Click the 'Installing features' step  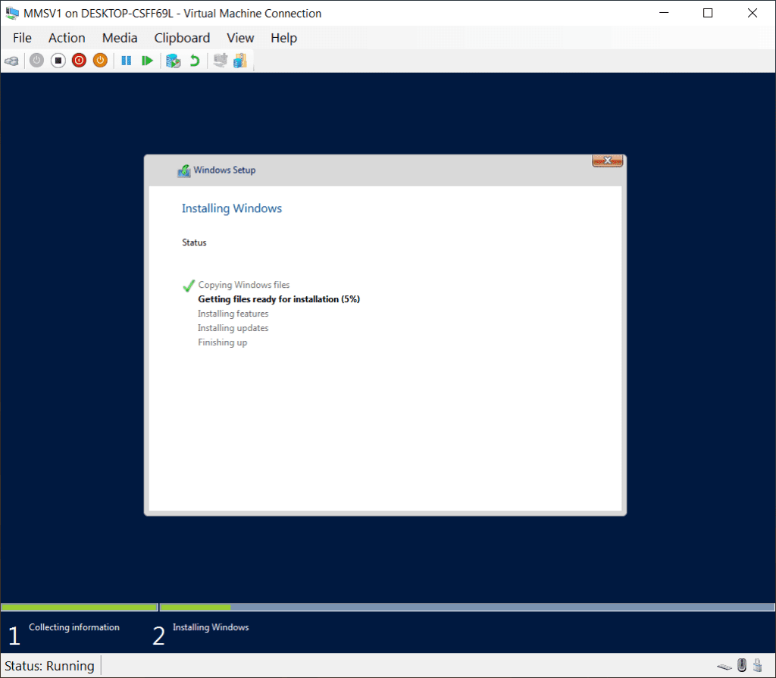click(x=233, y=314)
